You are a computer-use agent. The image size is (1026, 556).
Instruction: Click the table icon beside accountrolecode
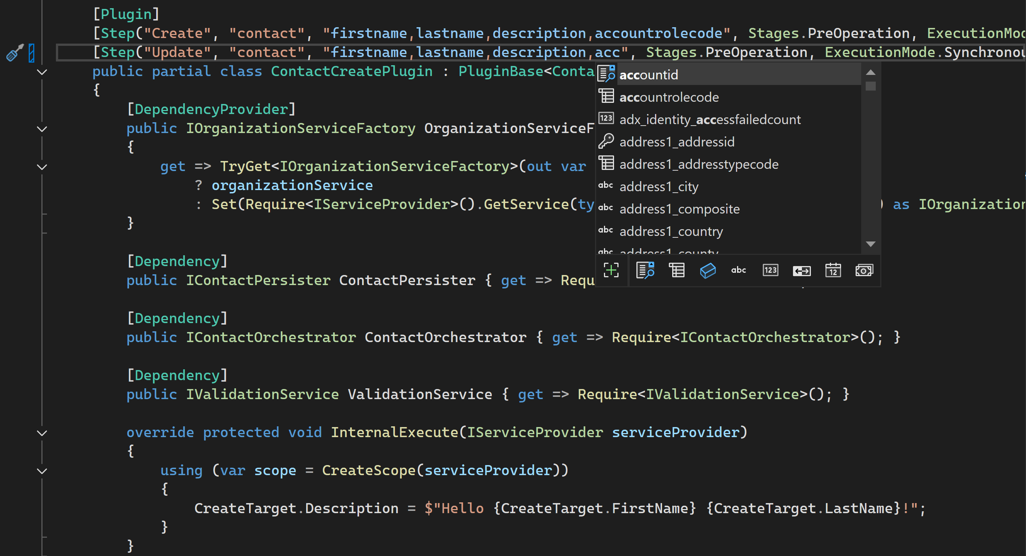606,96
